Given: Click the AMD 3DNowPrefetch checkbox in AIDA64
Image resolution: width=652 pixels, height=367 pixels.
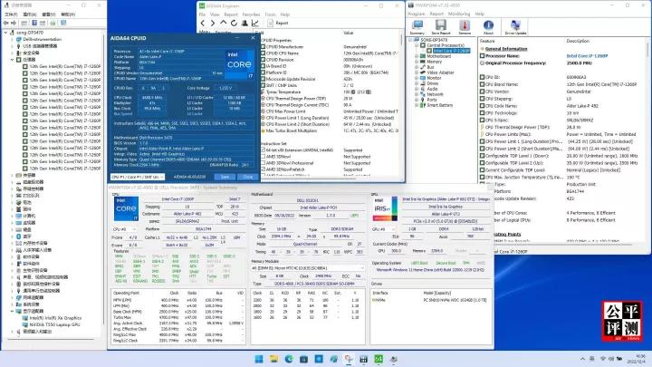Looking at the screenshot, I should click(263, 169).
